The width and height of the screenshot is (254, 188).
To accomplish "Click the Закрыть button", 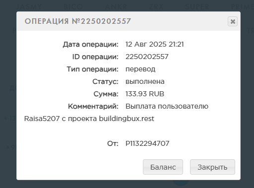I will click(x=212, y=167).
